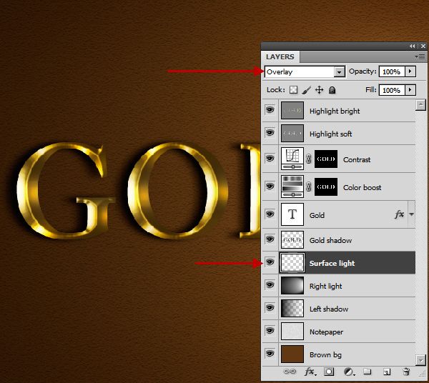Select the Gold shadow layer name
429x383 pixels.
click(x=330, y=241)
